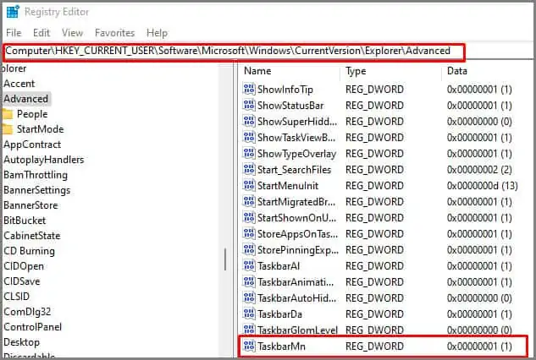Click the TaskbarAutoHid... DWORD icon

249,297
